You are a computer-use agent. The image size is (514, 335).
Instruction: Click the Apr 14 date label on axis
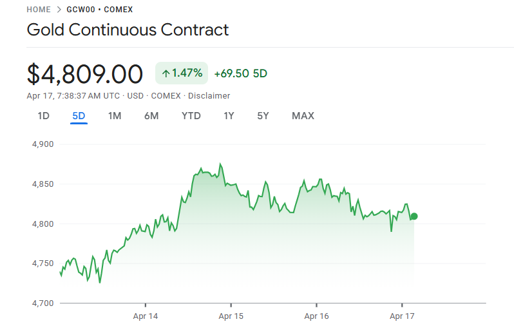146,316
